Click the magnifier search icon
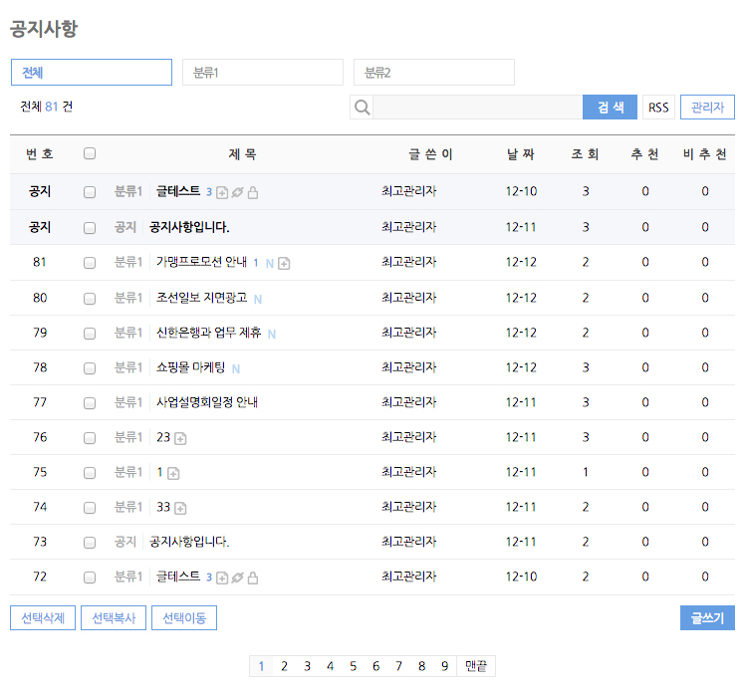This screenshot has height=693, width=745. pos(362,108)
